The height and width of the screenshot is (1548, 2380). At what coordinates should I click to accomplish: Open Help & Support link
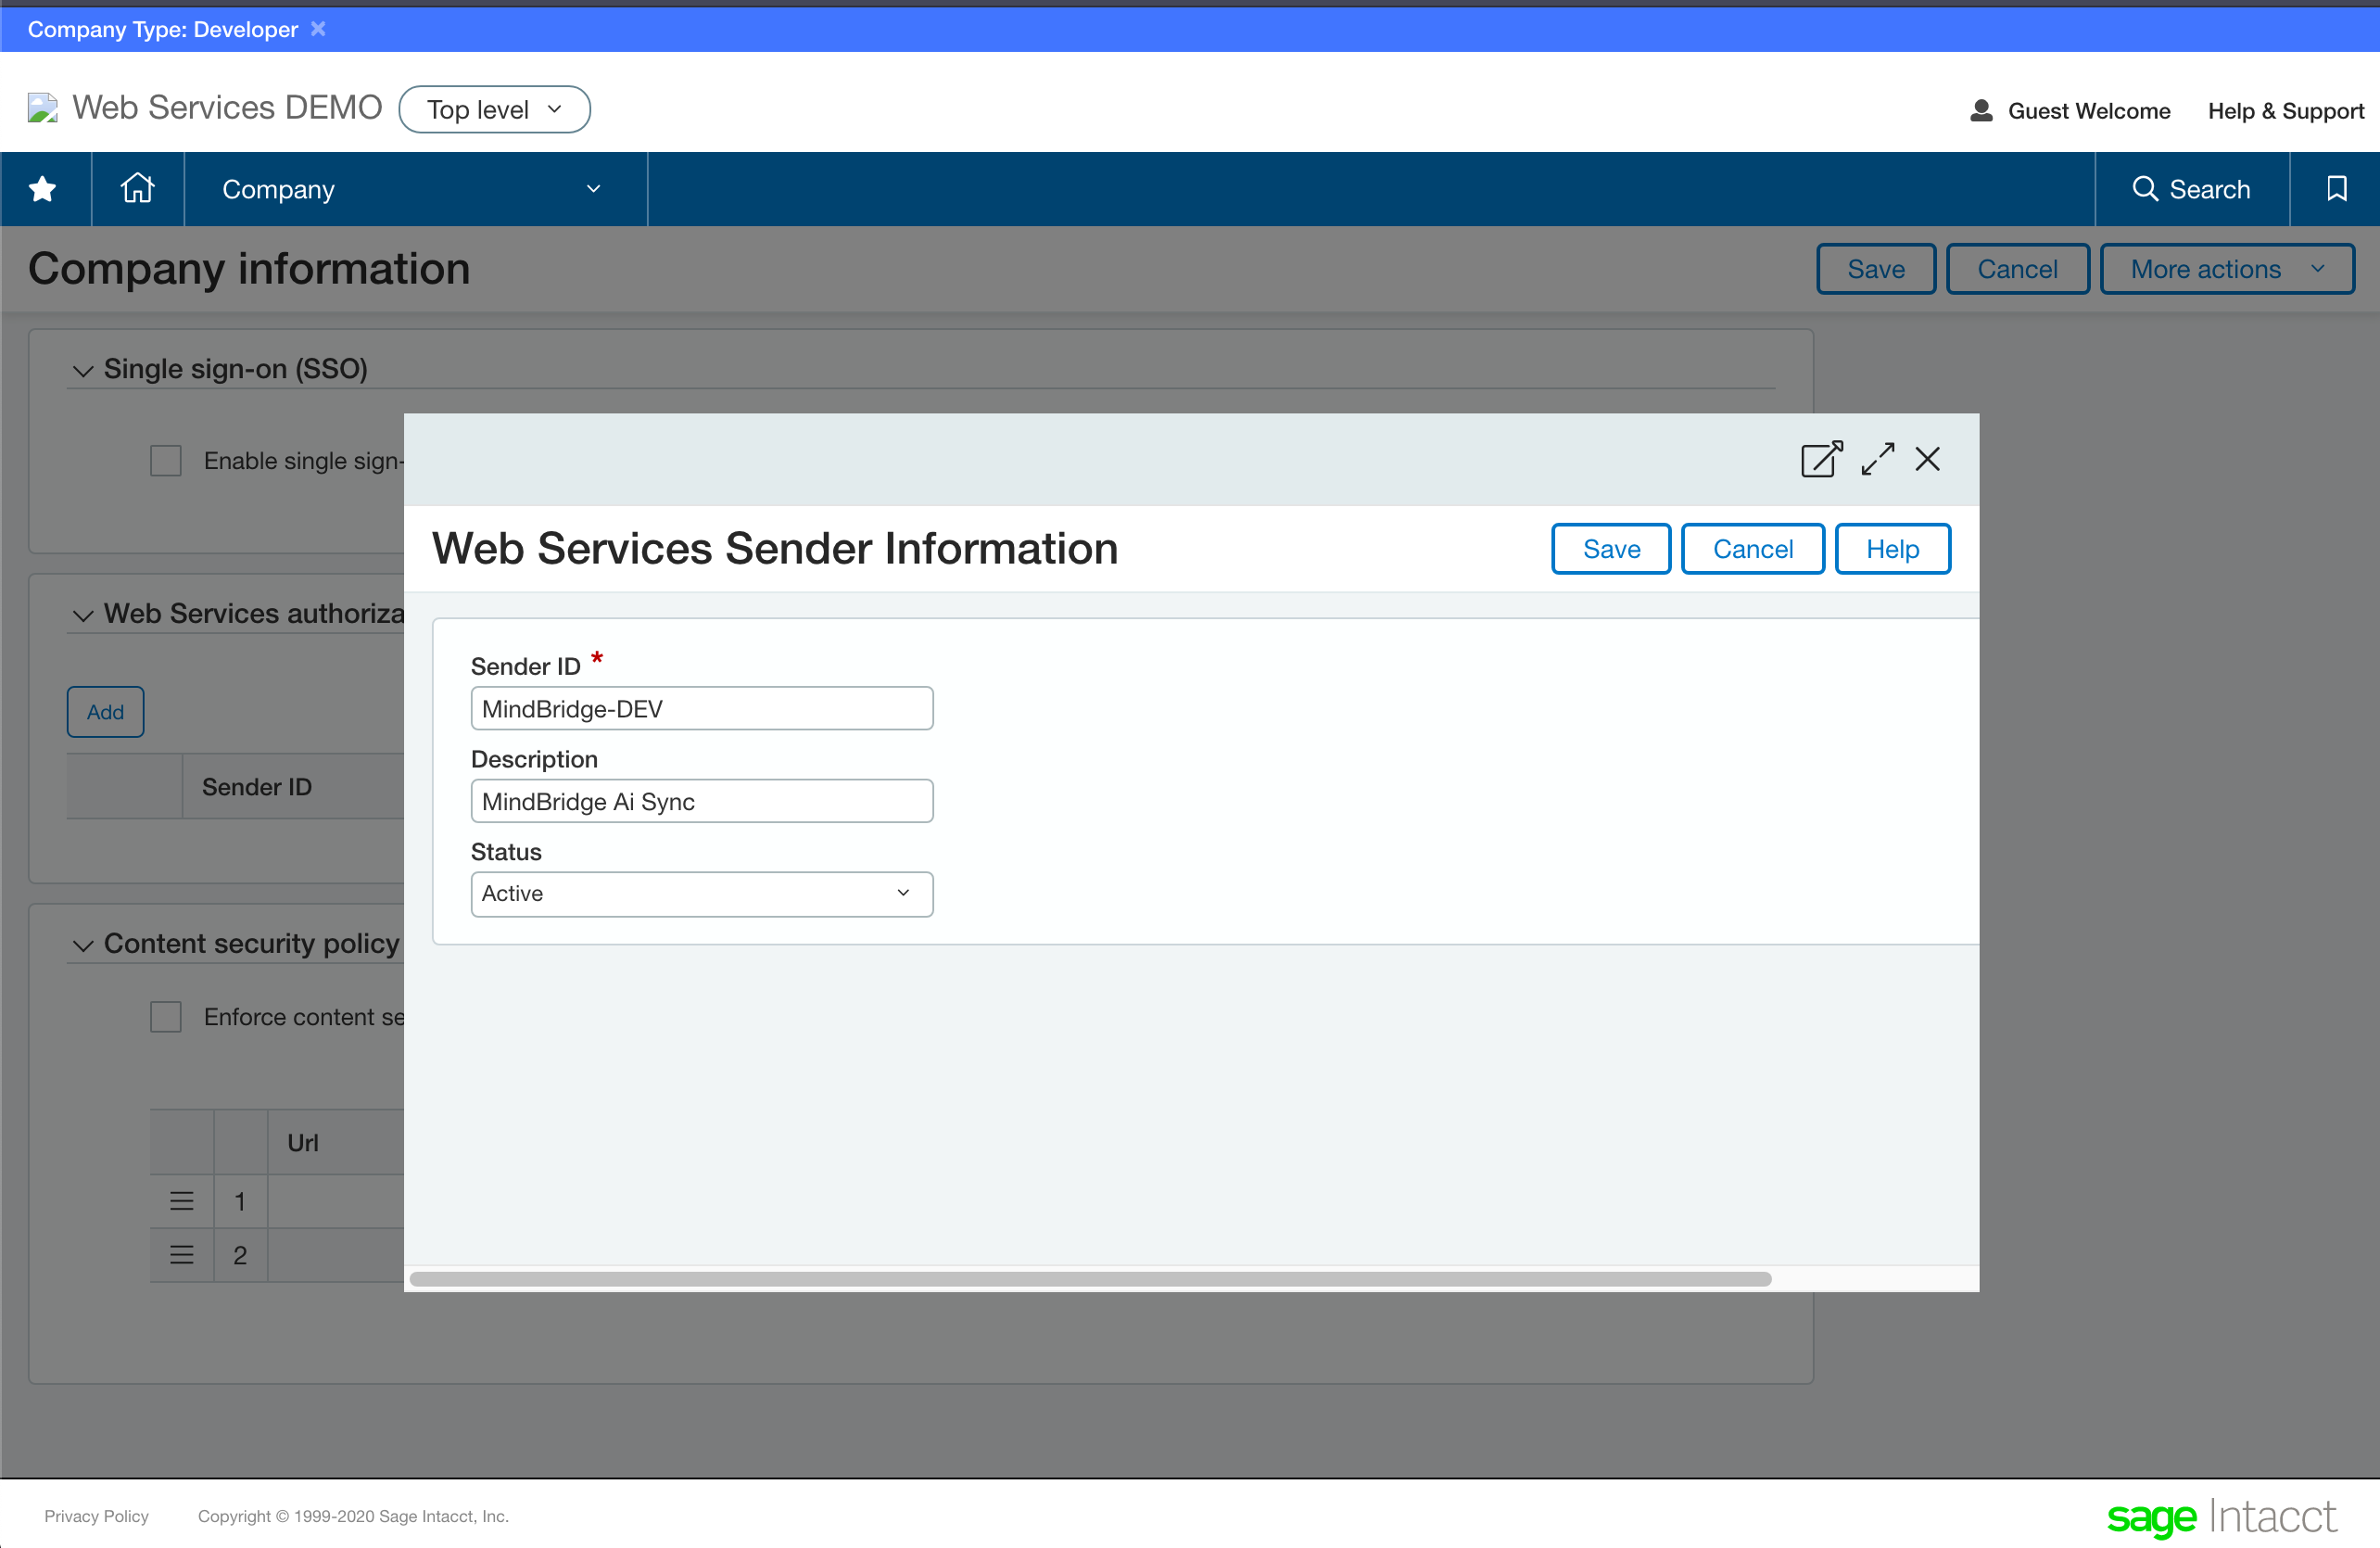coord(2285,111)
